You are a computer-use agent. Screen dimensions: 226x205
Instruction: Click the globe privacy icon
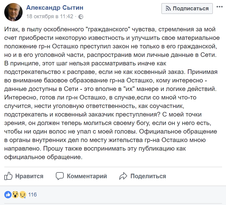[81, 17]
